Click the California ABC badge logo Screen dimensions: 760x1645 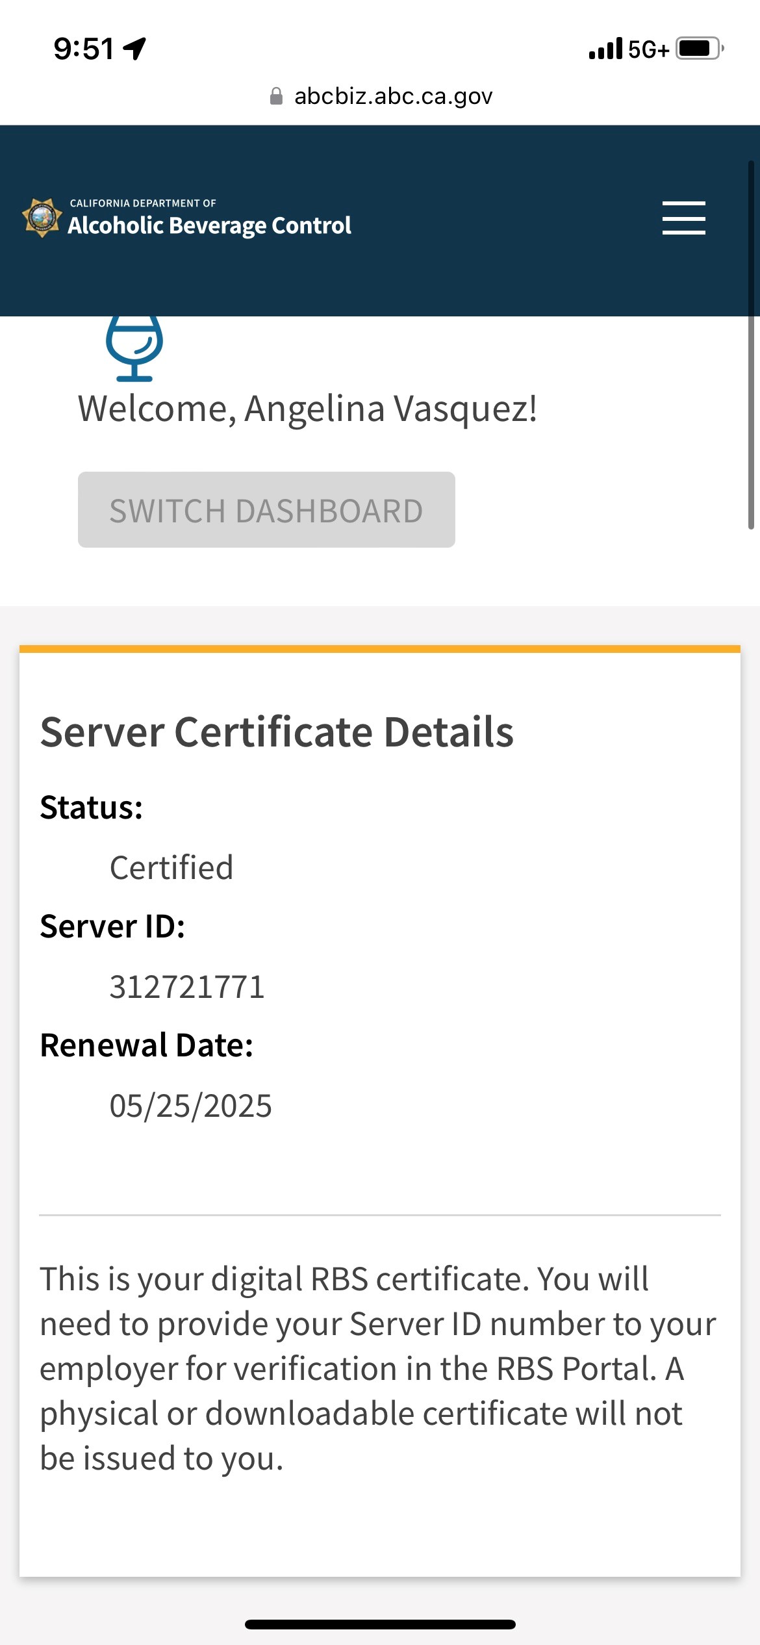[x=42, y=218]
